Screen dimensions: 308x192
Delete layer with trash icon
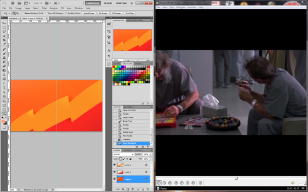coord(147,189)
